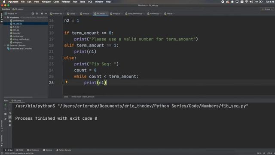275x155 pixels.
Task: Clear console output with trash icon
Action: point(10,125)
